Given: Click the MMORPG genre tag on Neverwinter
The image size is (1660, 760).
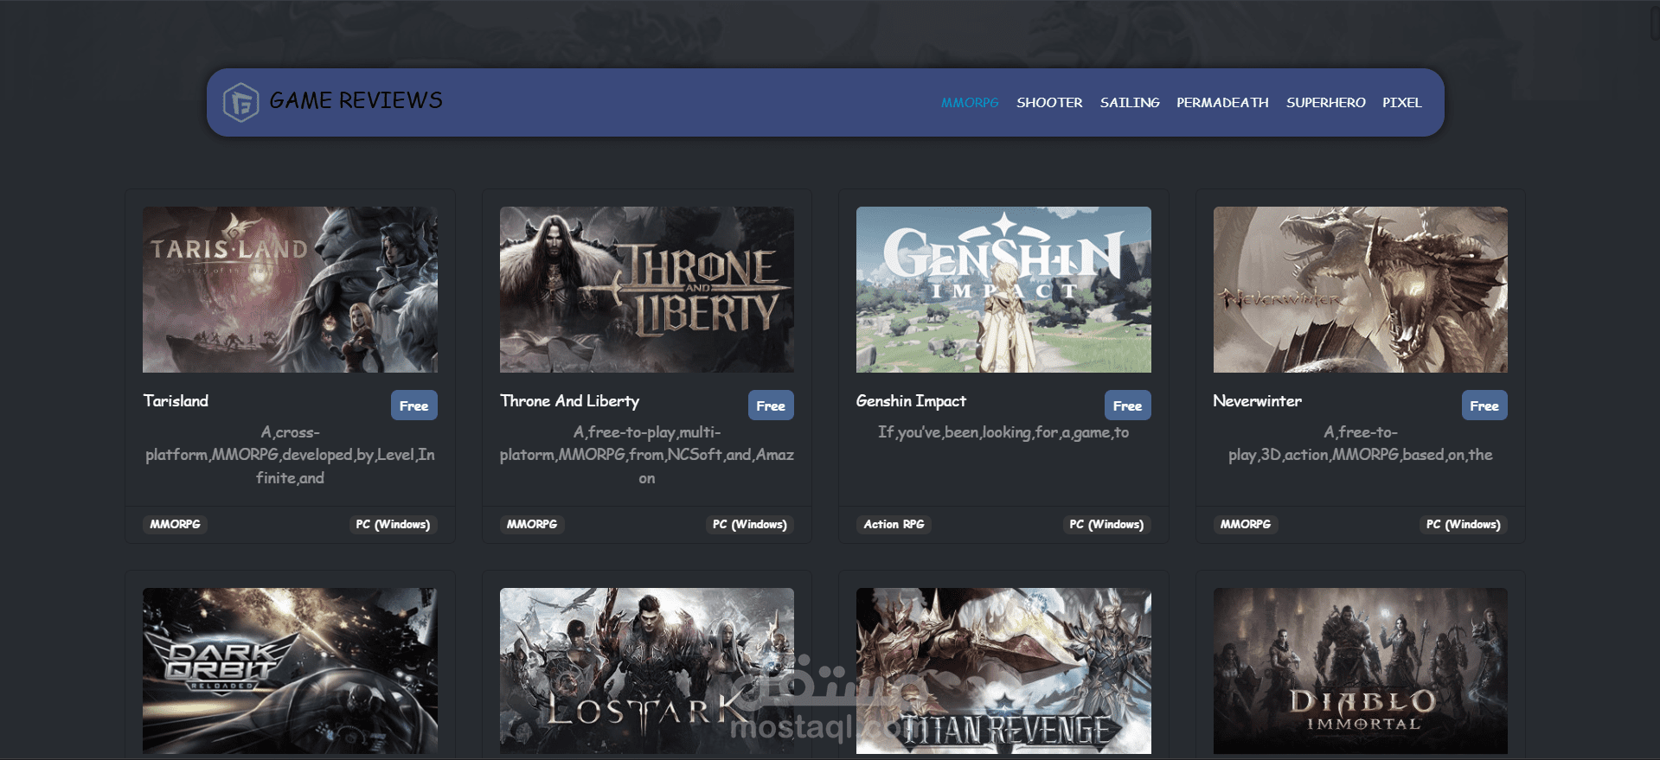Looking at the screenshot, I should [1246, 524].
